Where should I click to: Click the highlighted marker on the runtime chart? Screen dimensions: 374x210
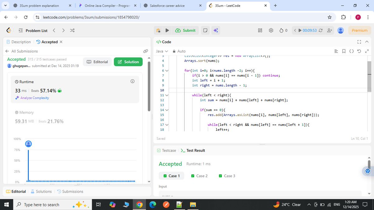click(28, 144)
